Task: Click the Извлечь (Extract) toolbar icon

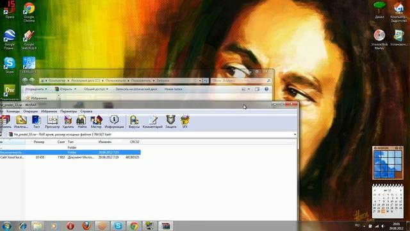Action: coord(21,122)
